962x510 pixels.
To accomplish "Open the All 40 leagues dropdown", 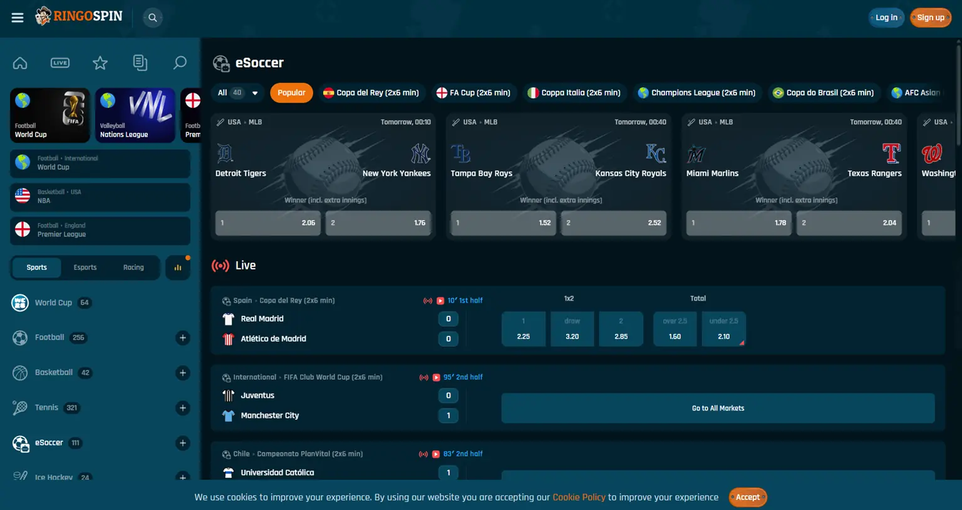I will pyautogui.click(x=238, y=93).
